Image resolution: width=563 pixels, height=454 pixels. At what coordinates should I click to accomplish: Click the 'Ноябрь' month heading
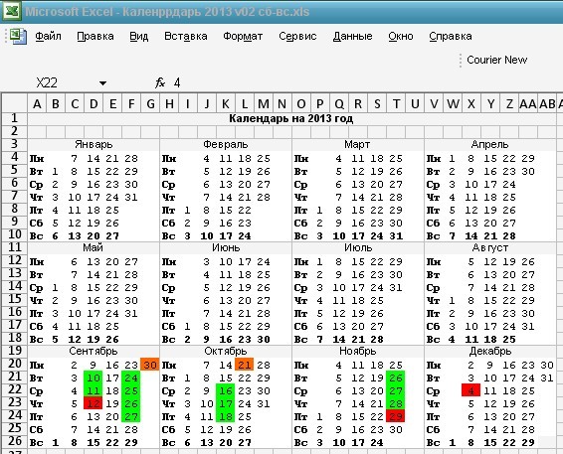(358, 351)
